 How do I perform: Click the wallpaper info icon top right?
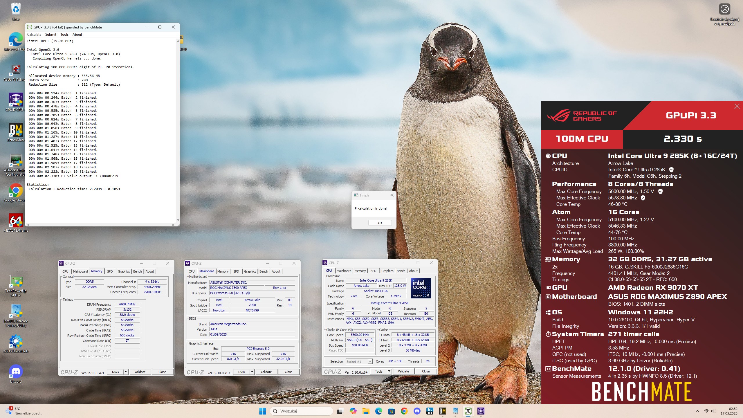click(724, 9)
